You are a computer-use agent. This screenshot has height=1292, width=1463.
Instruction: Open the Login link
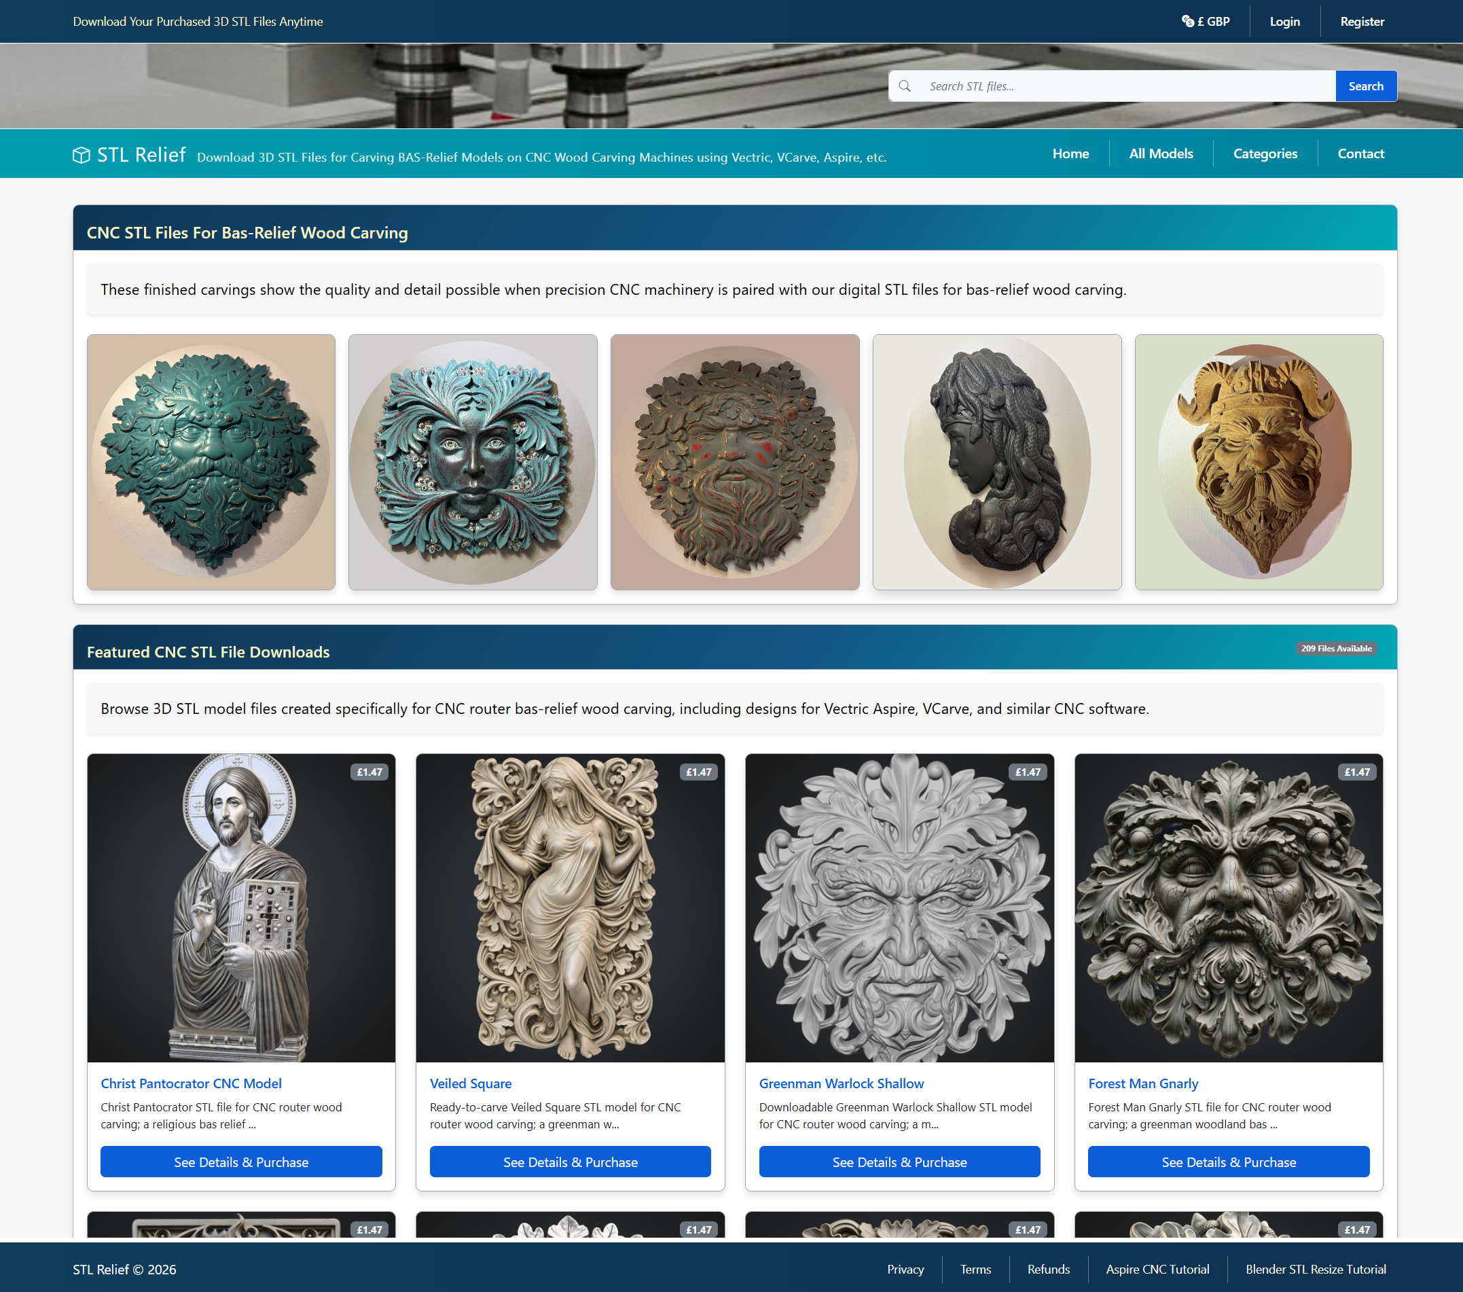[x=1285, y=22]
